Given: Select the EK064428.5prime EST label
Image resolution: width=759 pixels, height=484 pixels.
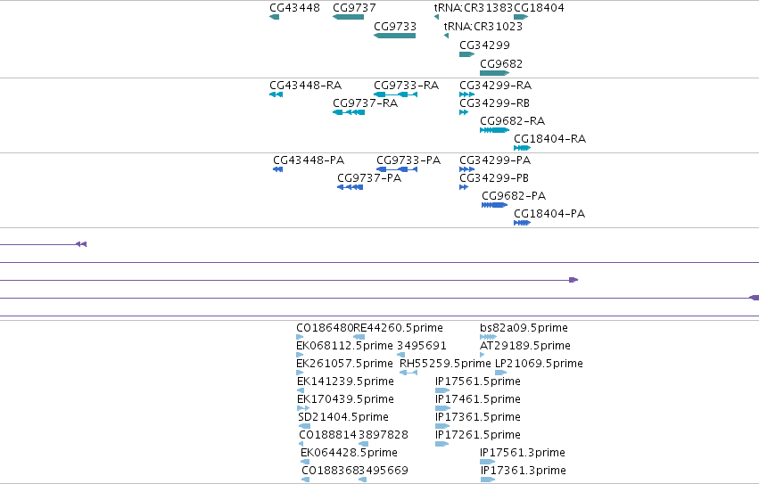Looking at the screenshot, I should point(349,453).
